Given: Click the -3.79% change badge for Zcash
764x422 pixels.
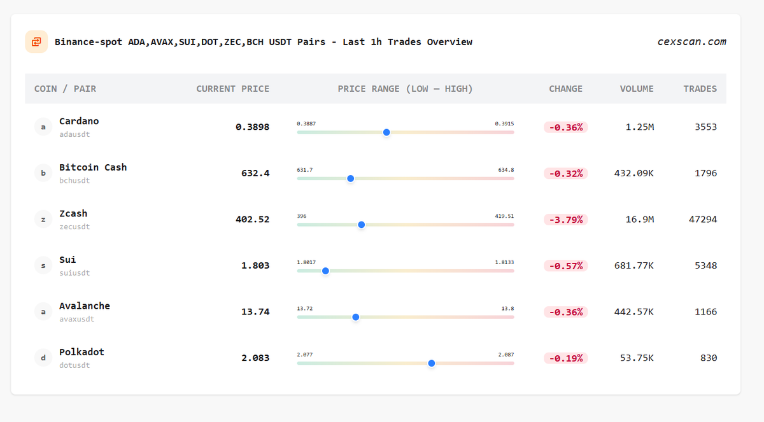Looking at the screenshot, I should (565, 219).
